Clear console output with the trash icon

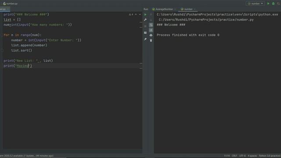(151, 40)
